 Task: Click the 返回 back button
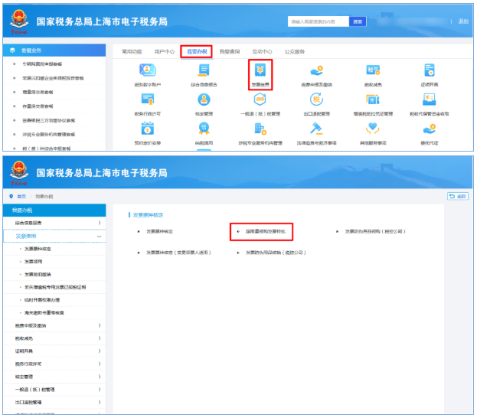point(458,196)
